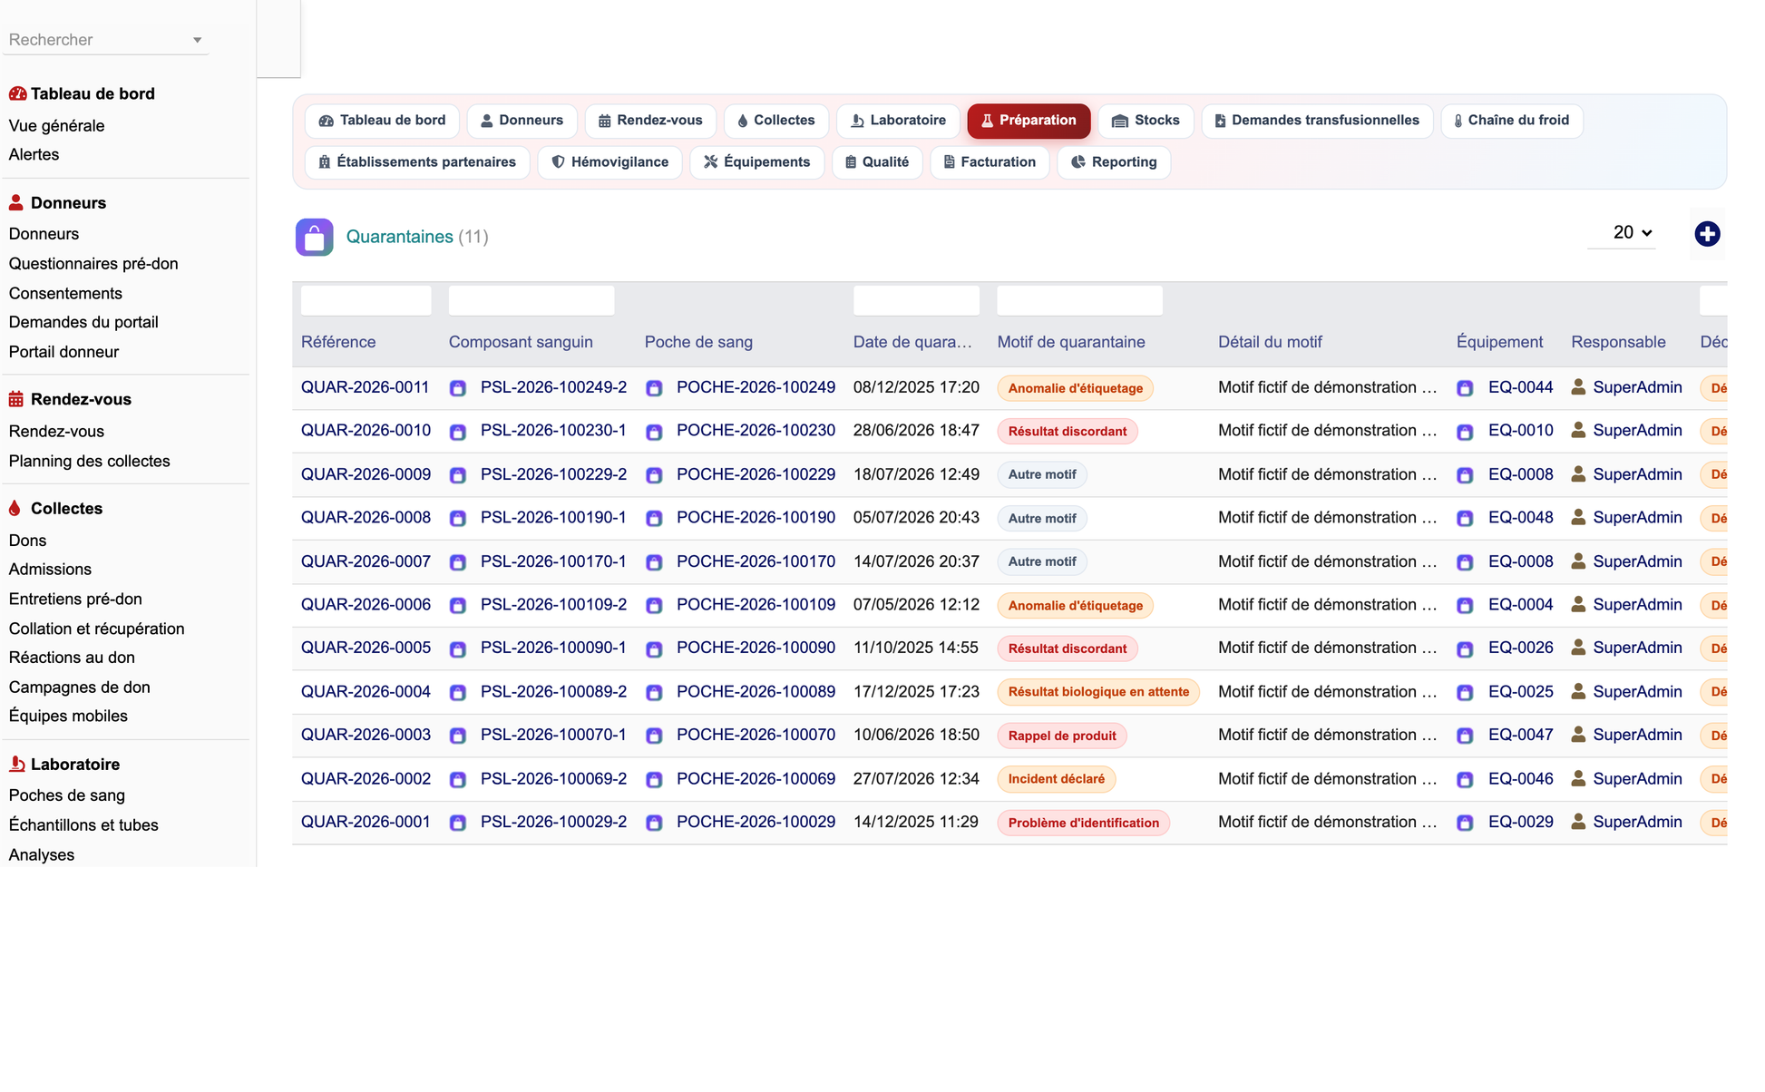Image resolution: width=1765 pixels, height=1092 pixels.
Task: Open equipment link EQ-0048
Action: [x=1520, y=518]
